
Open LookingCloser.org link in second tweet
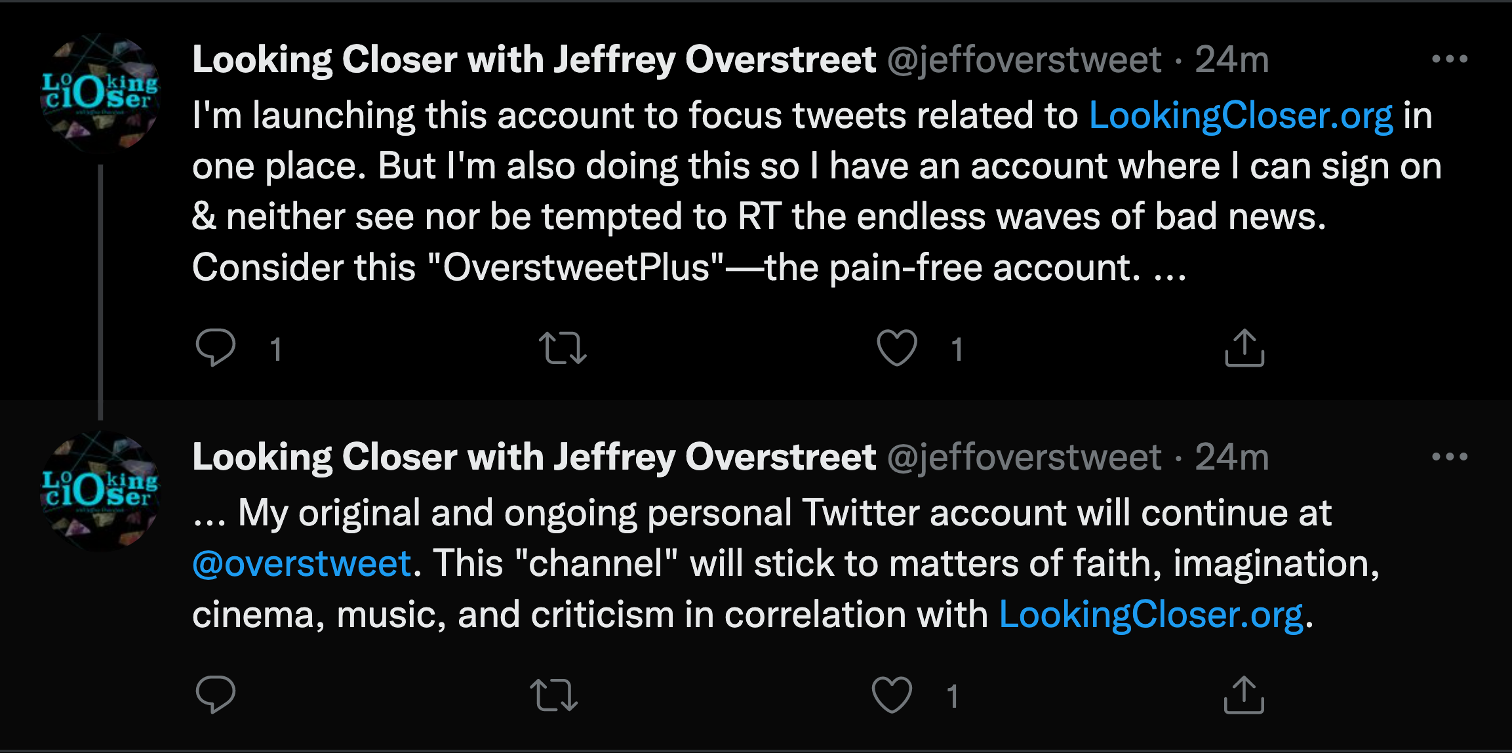coord(1151,615)
